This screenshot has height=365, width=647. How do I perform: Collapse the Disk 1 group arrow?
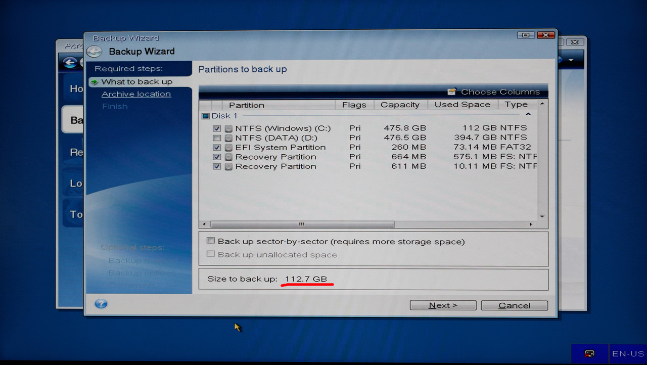pos(528,115)
